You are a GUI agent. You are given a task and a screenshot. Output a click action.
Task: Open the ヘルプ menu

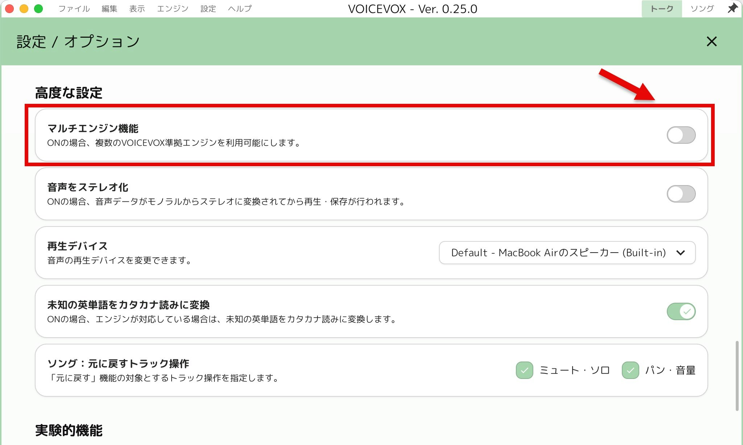tap(240, 9)
